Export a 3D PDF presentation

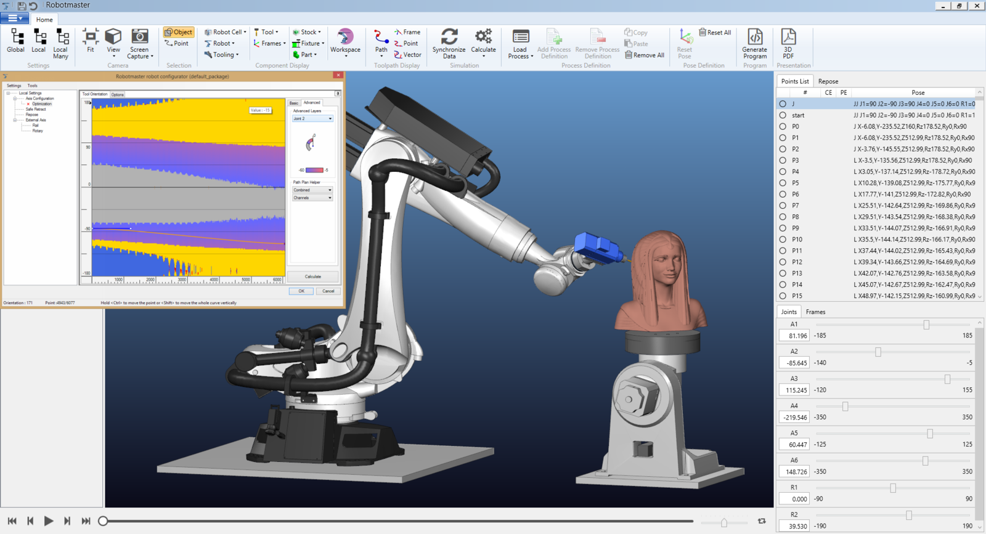[788, 44]
